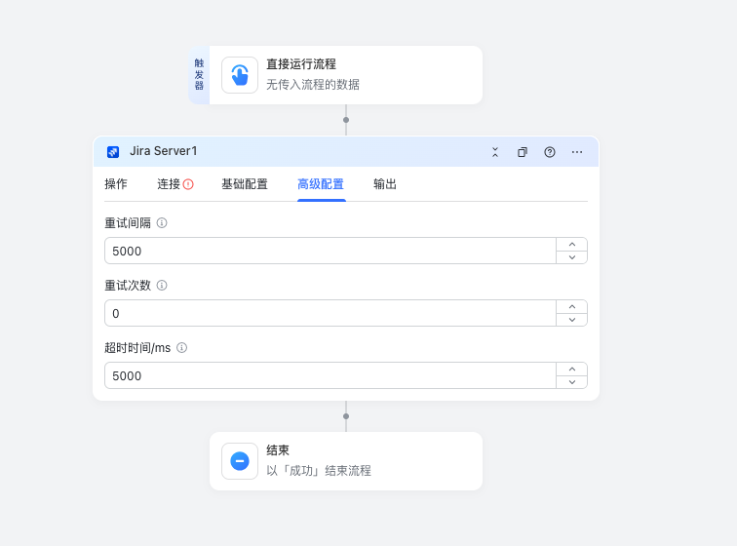Show info tooltip for 超时时间/ms

[181, 347]
